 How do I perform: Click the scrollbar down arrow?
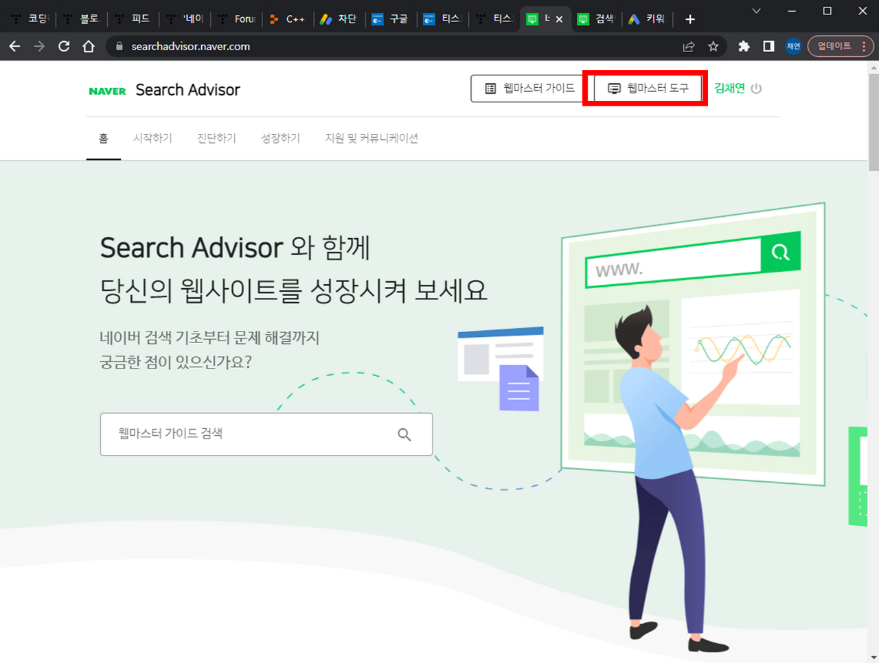pyautogui.click(x=874, y=658)
